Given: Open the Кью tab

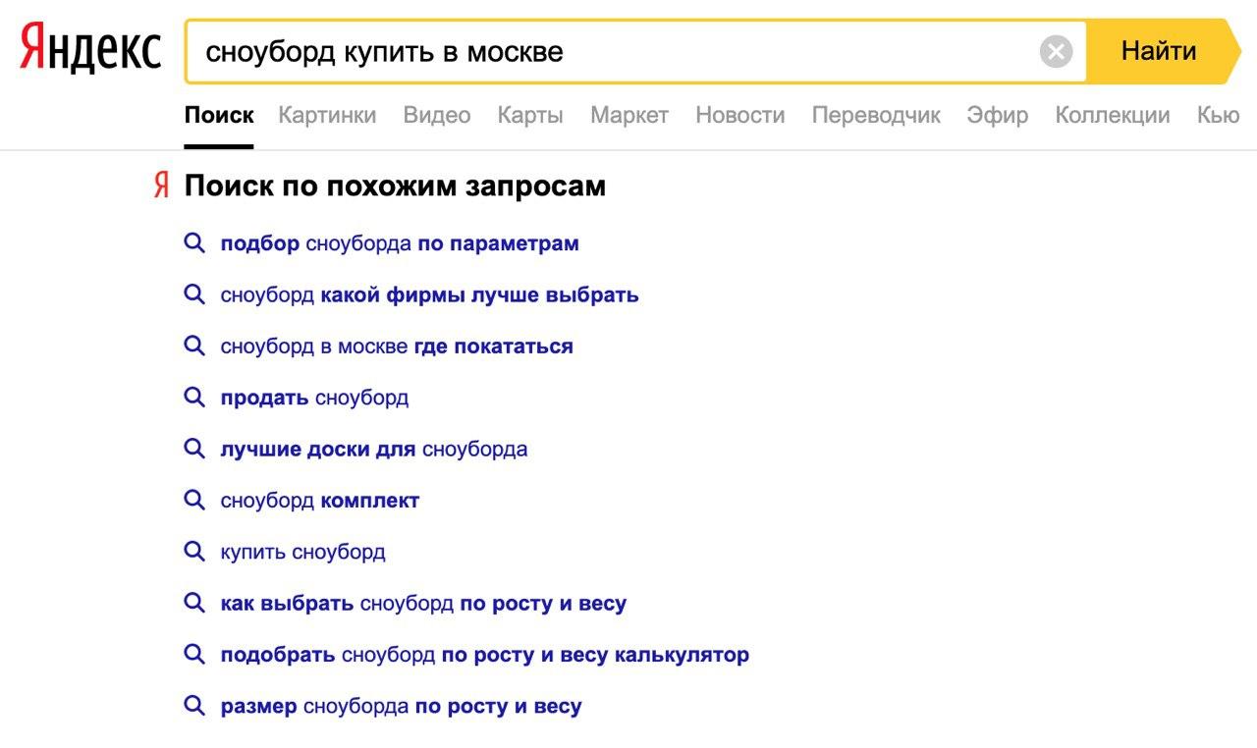Looking at the screenshot, I should coord(1218,116).
